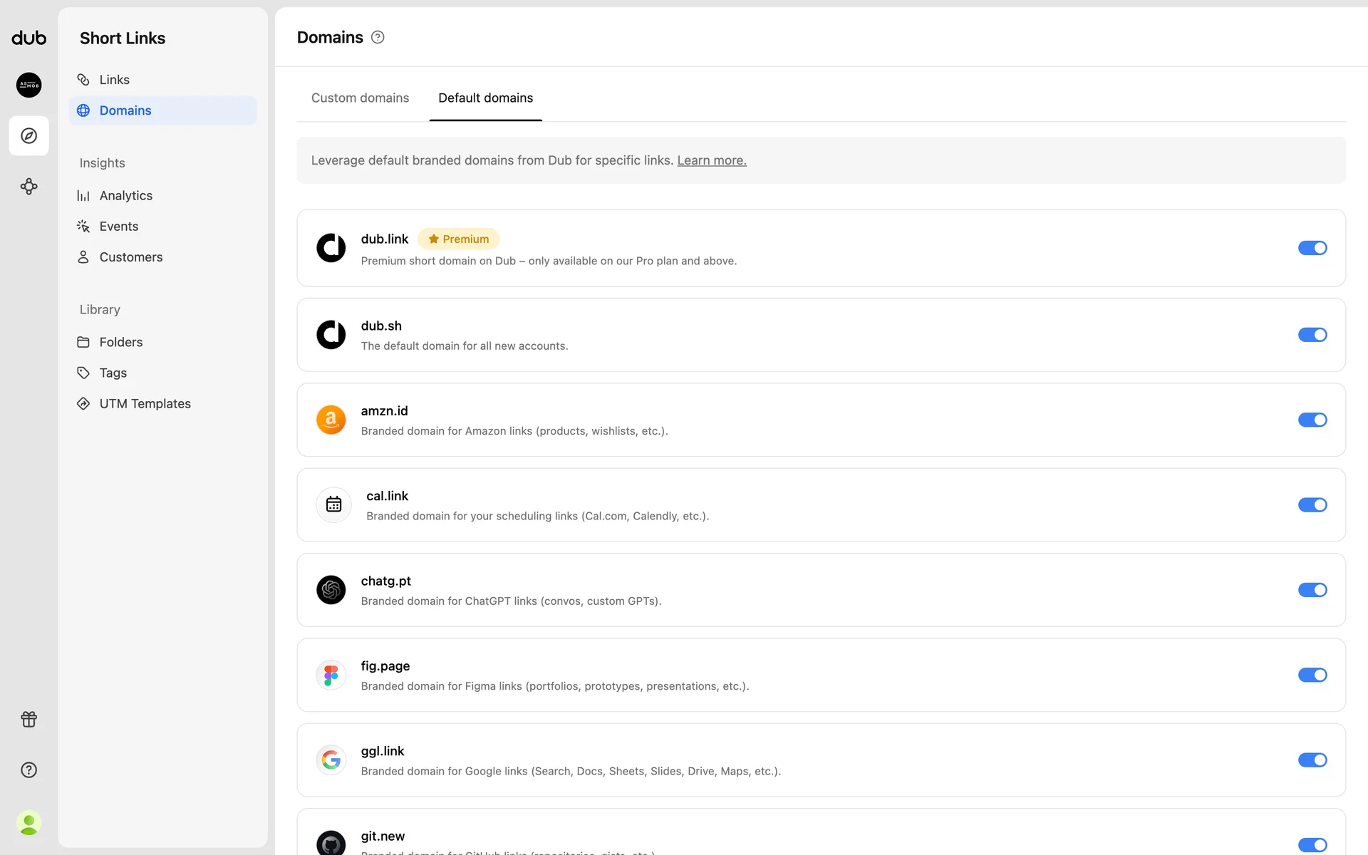The width and height of the screenshot is (1368, 855).
Task: Switch off the fig.page domain
Action: 1312,675
